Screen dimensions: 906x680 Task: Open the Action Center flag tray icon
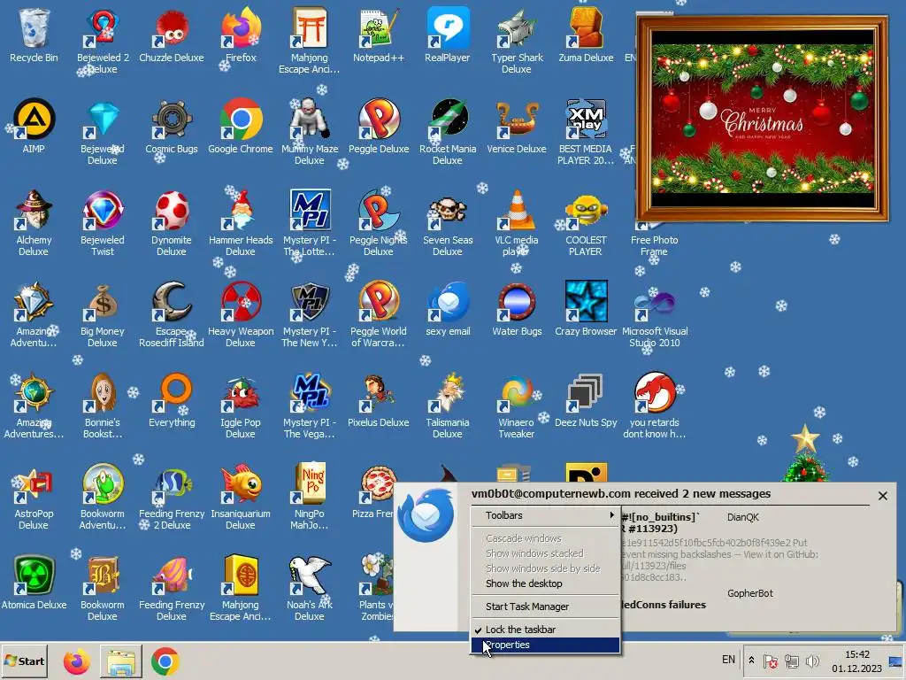click(771, 661)
